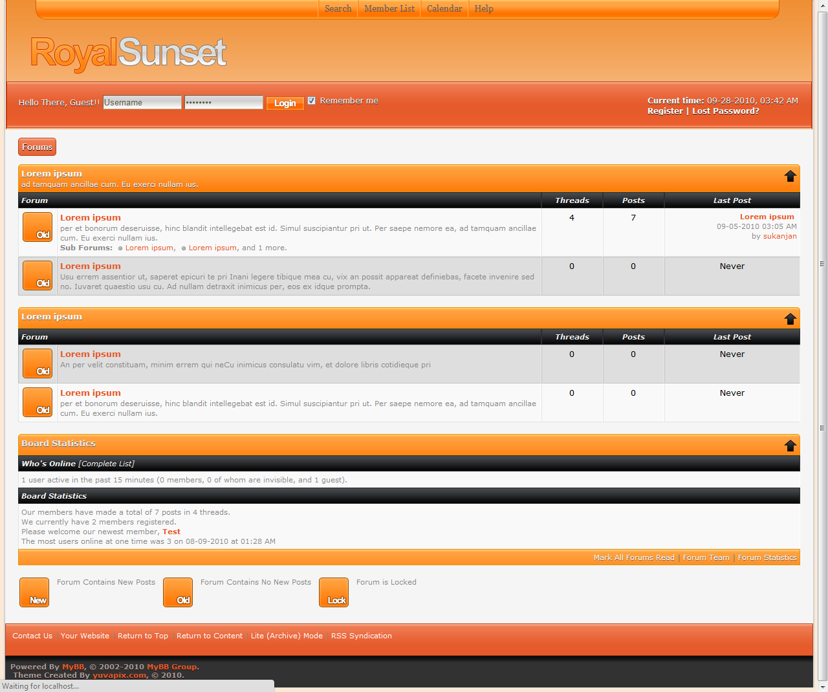Click the Old legend icon at bottom
Viewport: 828px width, 692px height.
pos(178,592)
